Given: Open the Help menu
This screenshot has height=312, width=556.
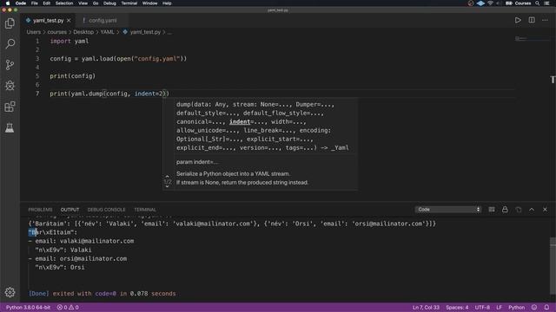Looking at the screenshot, I should pos(167,3).
